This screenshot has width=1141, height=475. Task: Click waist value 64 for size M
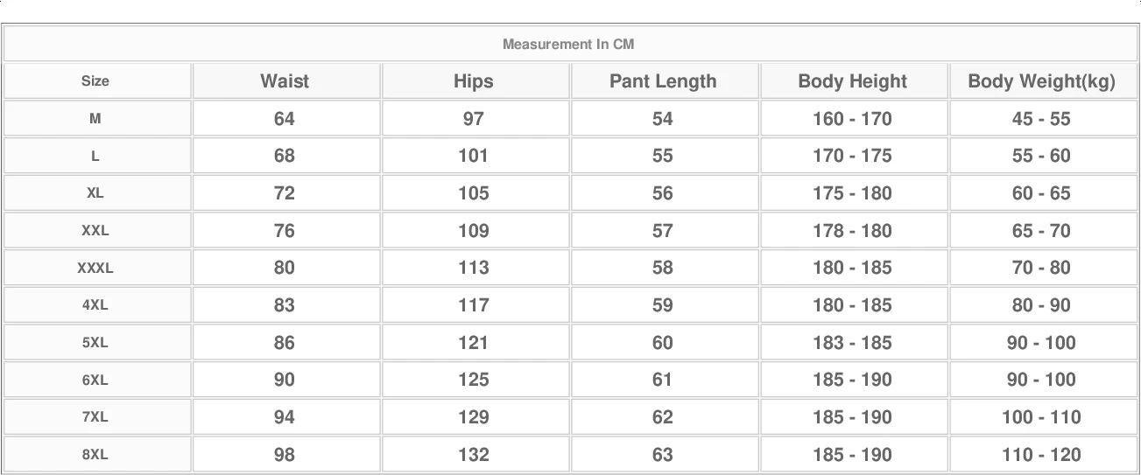tap(285, 119)
